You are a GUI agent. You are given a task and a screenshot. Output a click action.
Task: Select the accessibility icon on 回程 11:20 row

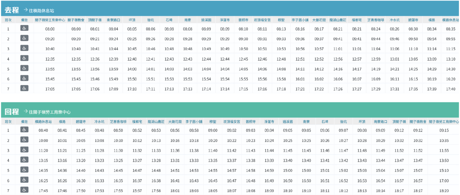tap(24, 150)
